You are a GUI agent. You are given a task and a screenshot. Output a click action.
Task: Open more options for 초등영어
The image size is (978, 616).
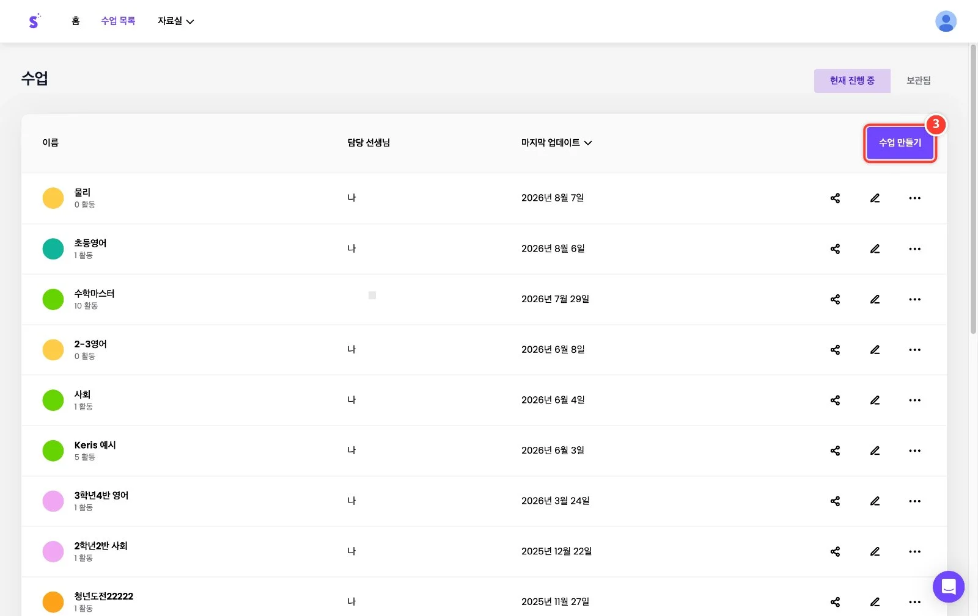tap(914, 248)
